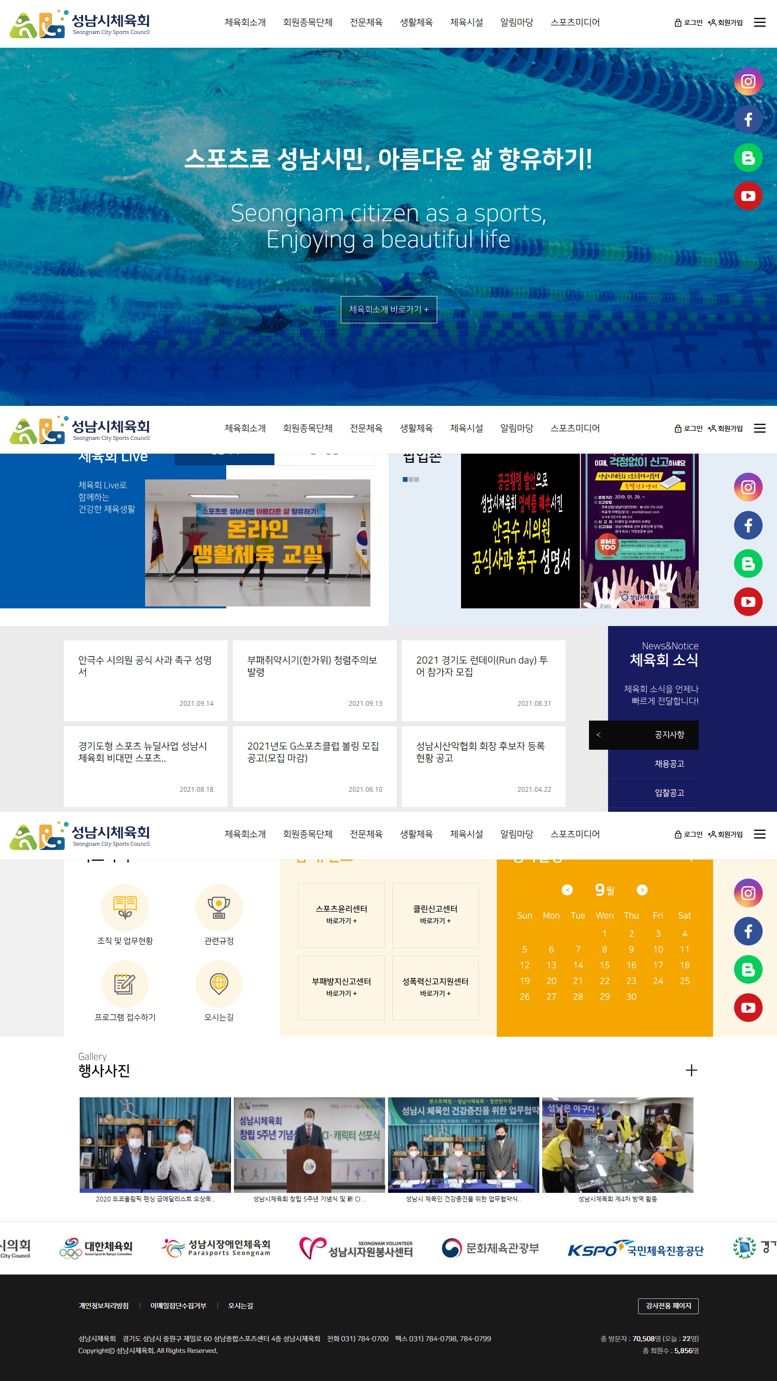This screenshot has width=777, height=1381.
Task: Click the left arrow beside 공지사항
Action: pyautogui.click(x=598, y=734)
